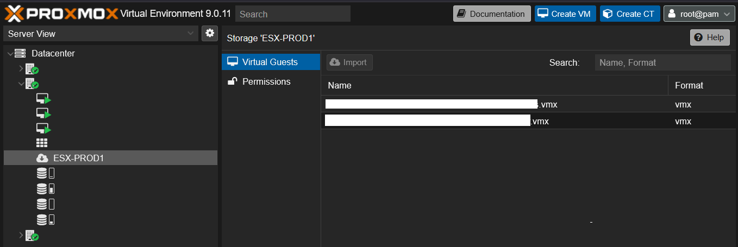The image size is (738, 247).
Task: Open the Documentation button
Action: (492, 14)
